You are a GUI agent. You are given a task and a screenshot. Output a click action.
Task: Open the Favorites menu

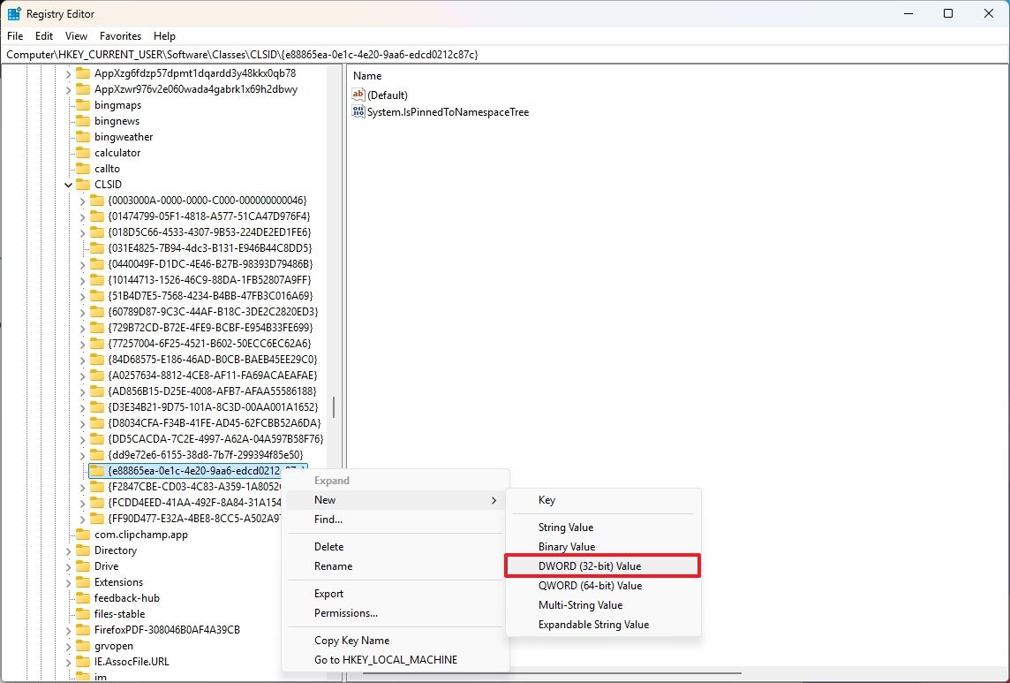coord(120,36)
